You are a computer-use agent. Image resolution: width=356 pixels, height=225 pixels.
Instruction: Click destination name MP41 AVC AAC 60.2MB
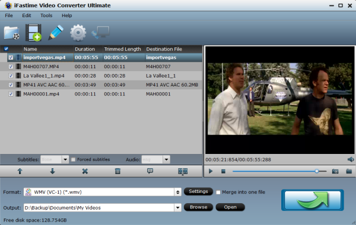(x=172, y=85)
